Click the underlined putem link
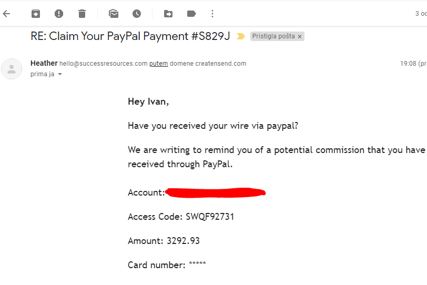This screenshot has width=427, height=285. (x=158, y=64)
